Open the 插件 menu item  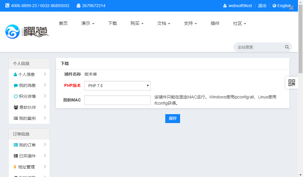[215, 23]
